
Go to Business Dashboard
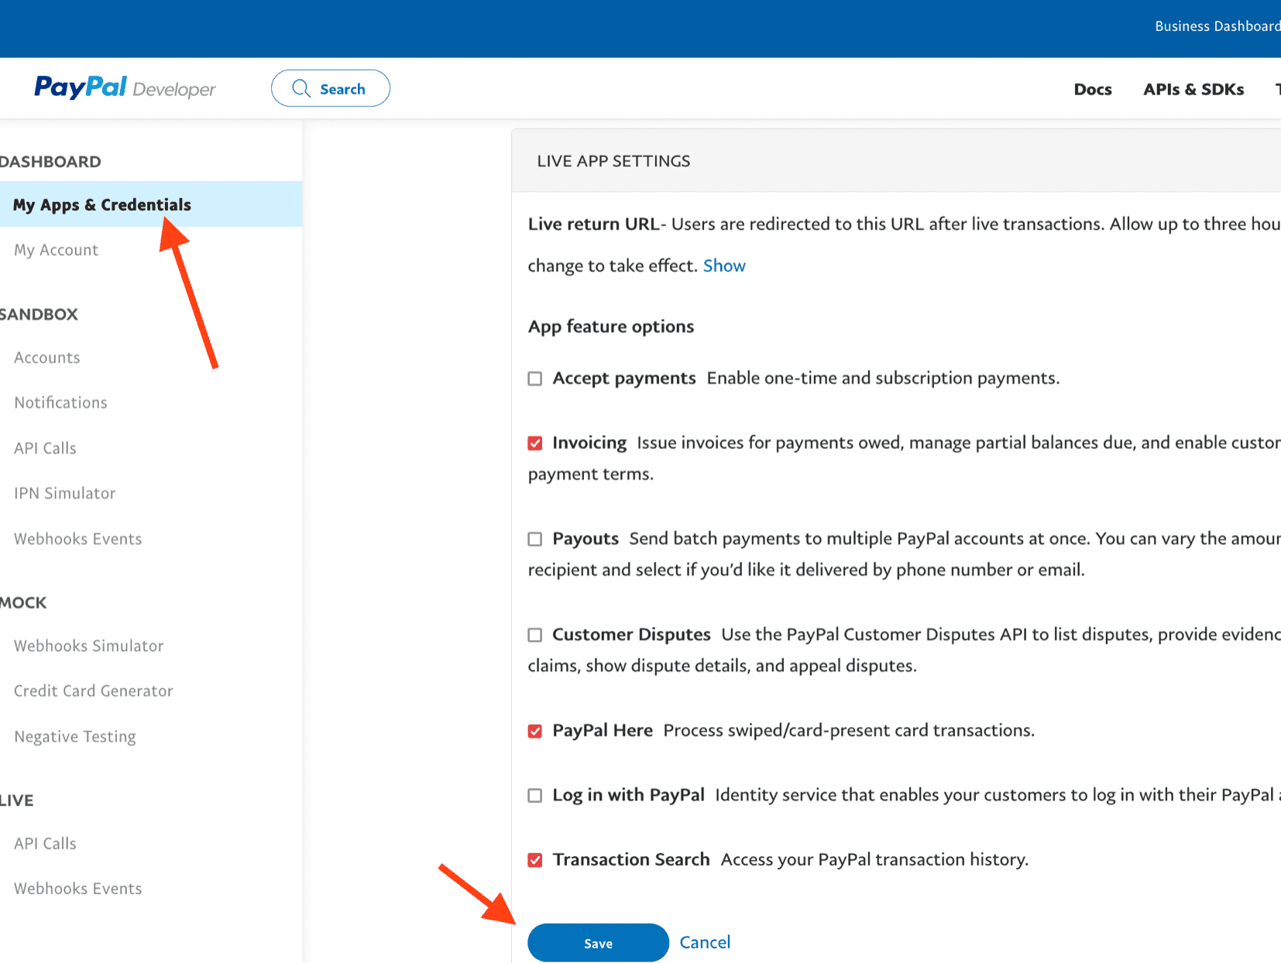1217,26
